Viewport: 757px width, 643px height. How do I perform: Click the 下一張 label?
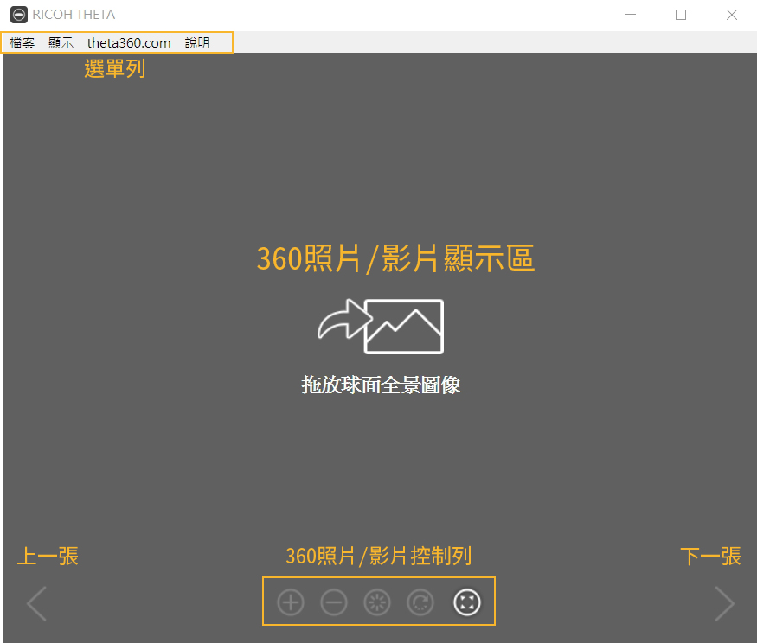pos(710,557)
